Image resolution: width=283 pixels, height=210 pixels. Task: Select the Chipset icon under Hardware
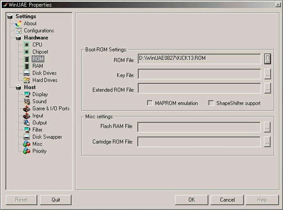(x=26, y=52)
